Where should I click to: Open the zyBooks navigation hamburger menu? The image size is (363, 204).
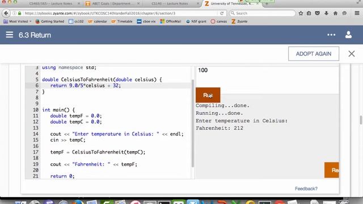(x=10, y=35)
